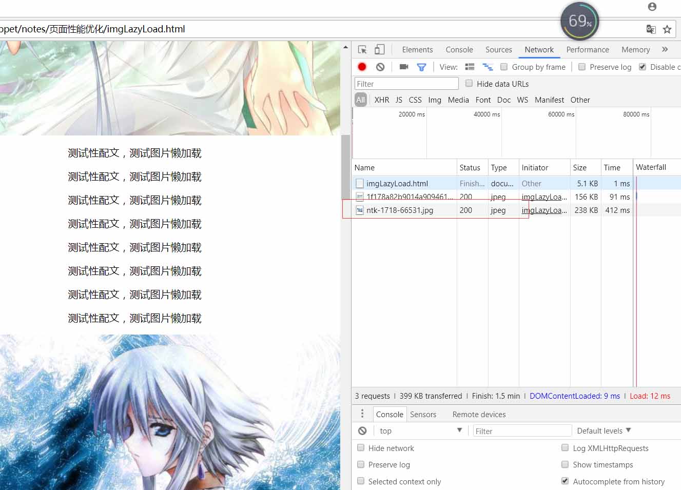Screen dimensions: 681x490
Task: Switch to large request rows view
Action: click(x=470, y=67)
